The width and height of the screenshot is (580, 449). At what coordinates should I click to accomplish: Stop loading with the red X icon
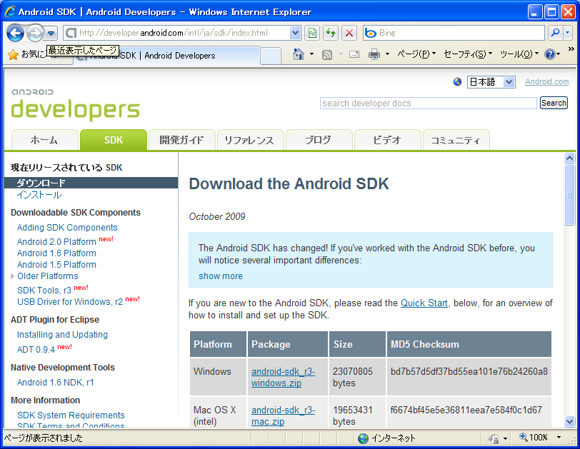(x=349, y=34)
